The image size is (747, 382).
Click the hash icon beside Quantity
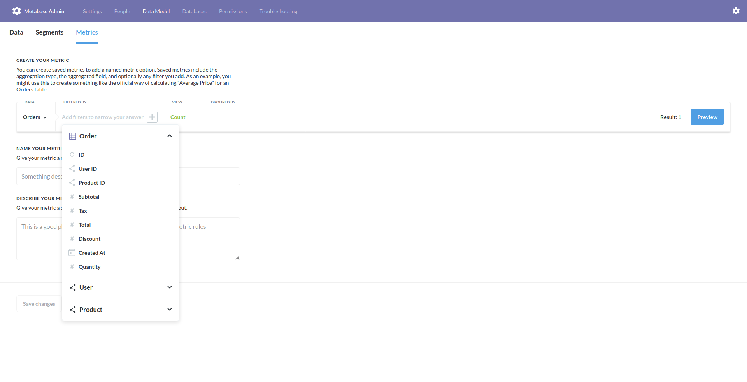pyautogui.click(x=72, y=267)
